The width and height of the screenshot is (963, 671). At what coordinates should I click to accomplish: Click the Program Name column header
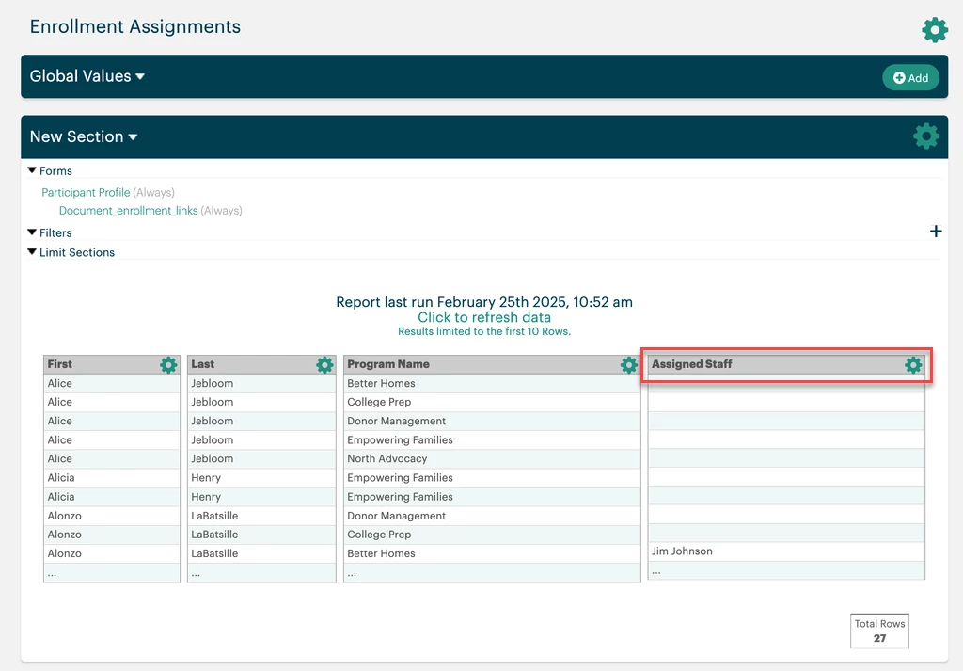[x=492, y=364]
